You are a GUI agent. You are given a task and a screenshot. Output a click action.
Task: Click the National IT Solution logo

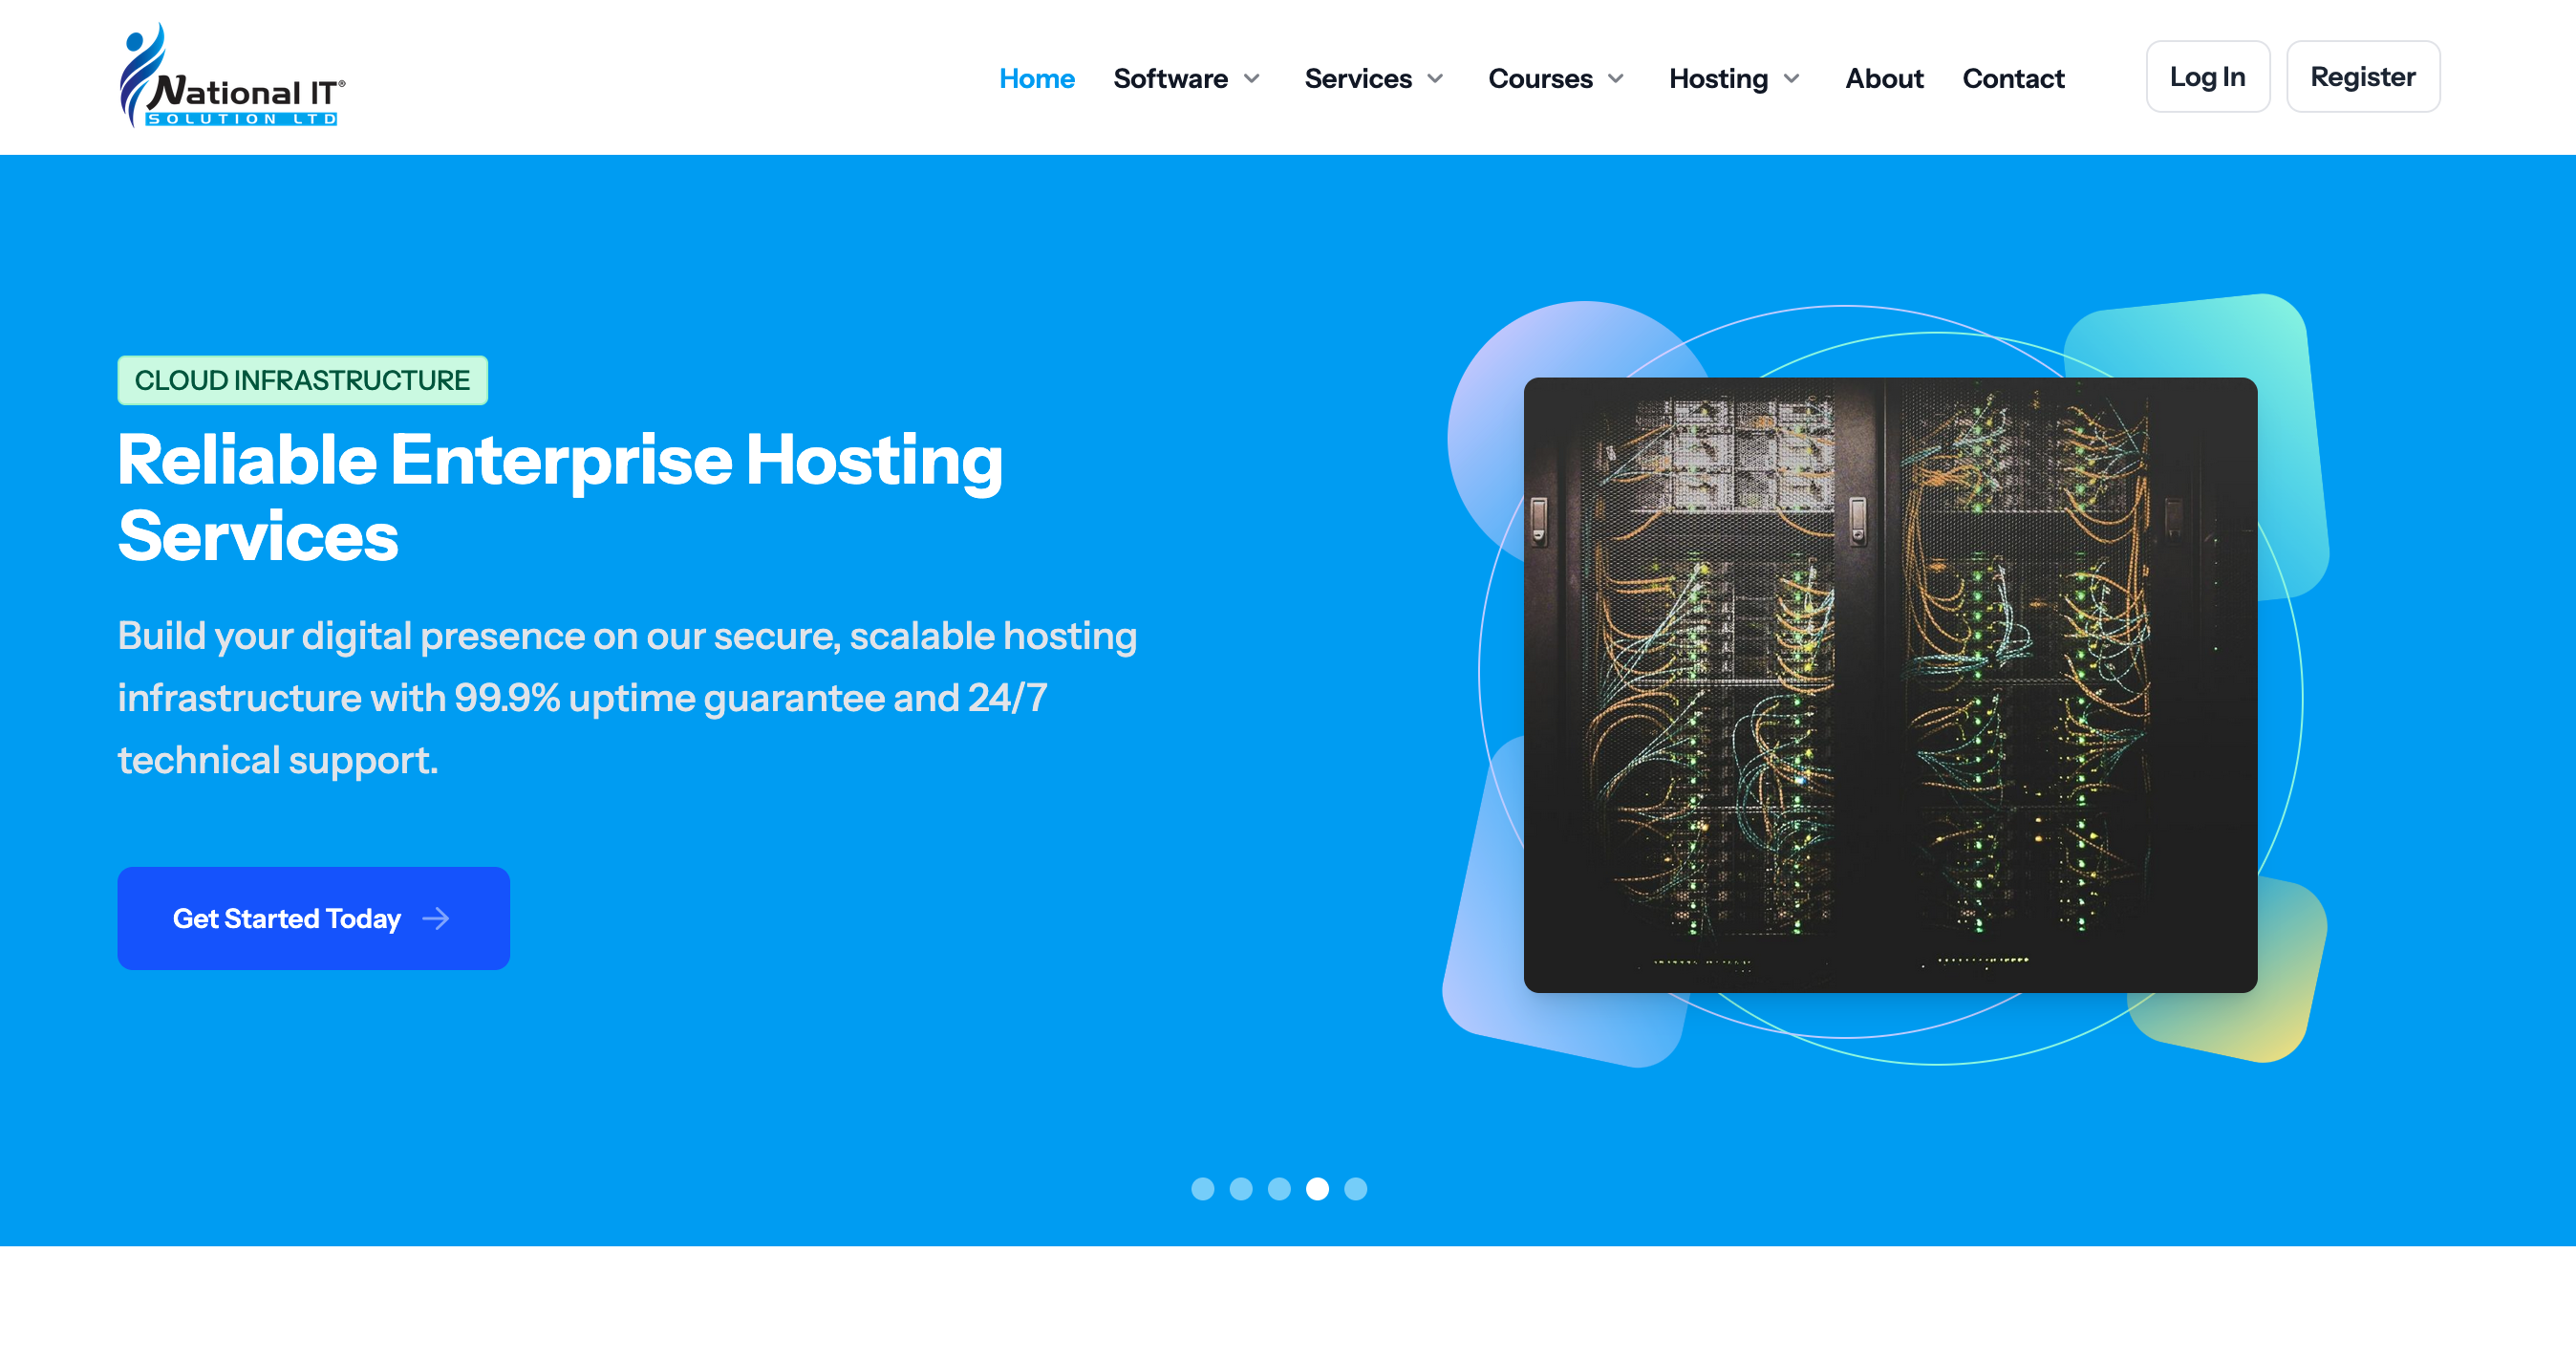point(232,76)
